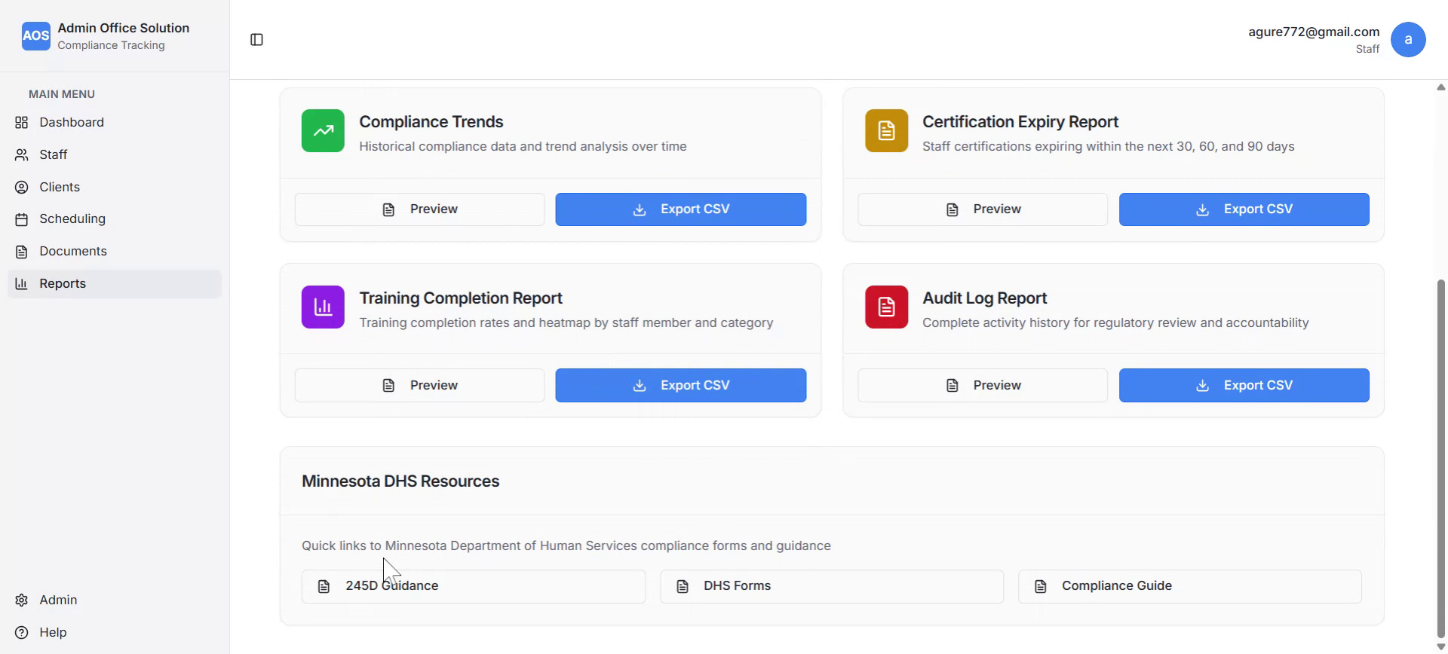Toggle the sidebar collapse icon
This screenshot has height=654, width=1448.
tap(256, 40)
